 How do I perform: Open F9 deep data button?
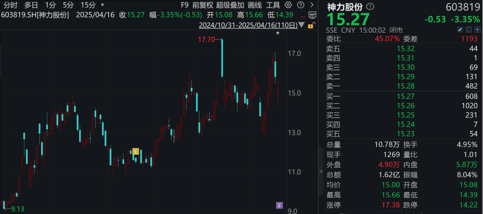185,5
